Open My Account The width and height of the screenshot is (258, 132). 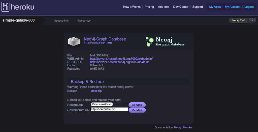pyautogui.click(x=233, y=7)
